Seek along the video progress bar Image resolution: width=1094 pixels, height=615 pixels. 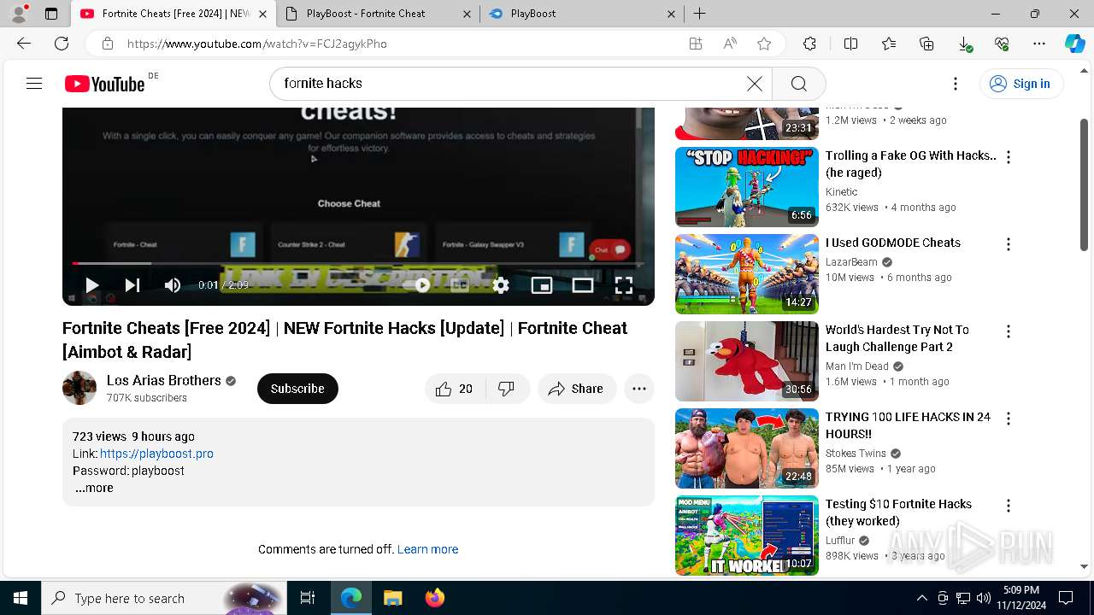(358, 263)
